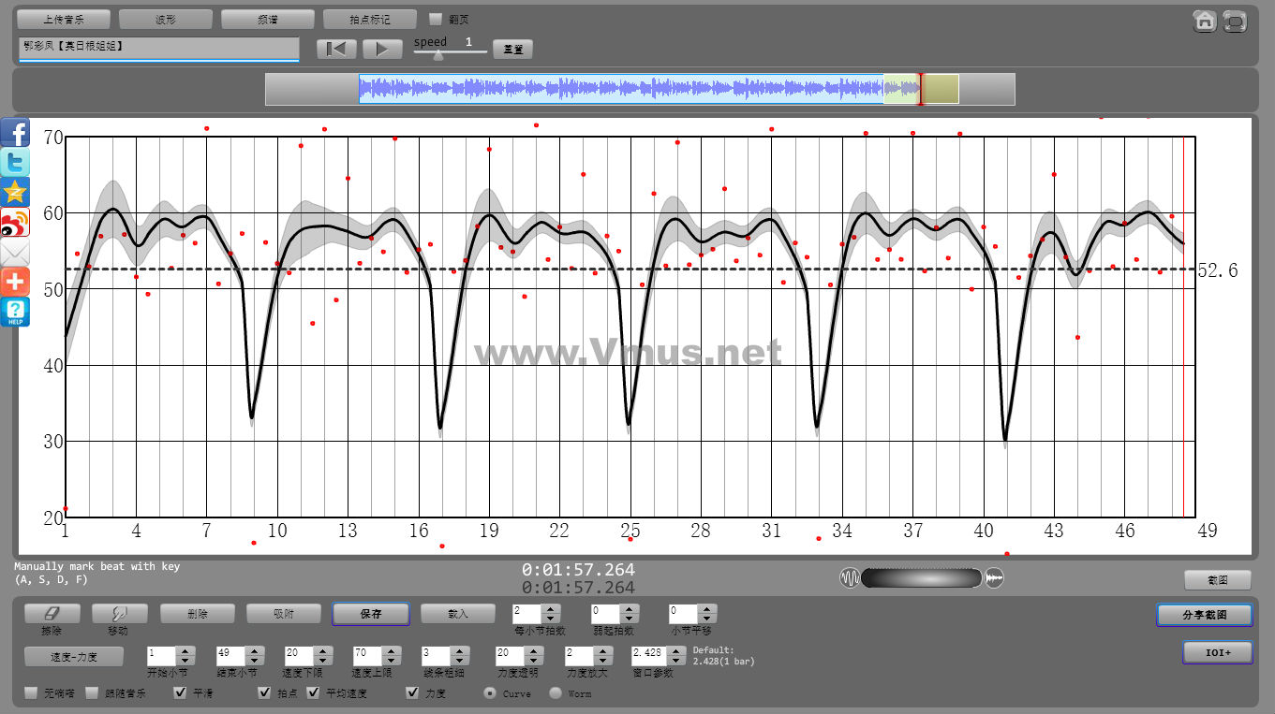Increase 小节平移 bar shift stepper up arrow
This screenshot has width=1275, height=714.
[708, 609]
